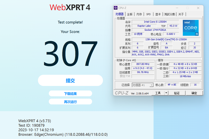Switch to the 测试分数 tab
This screenshot has height=139, width=209.
pyautogui.click(x=170, y=14)
